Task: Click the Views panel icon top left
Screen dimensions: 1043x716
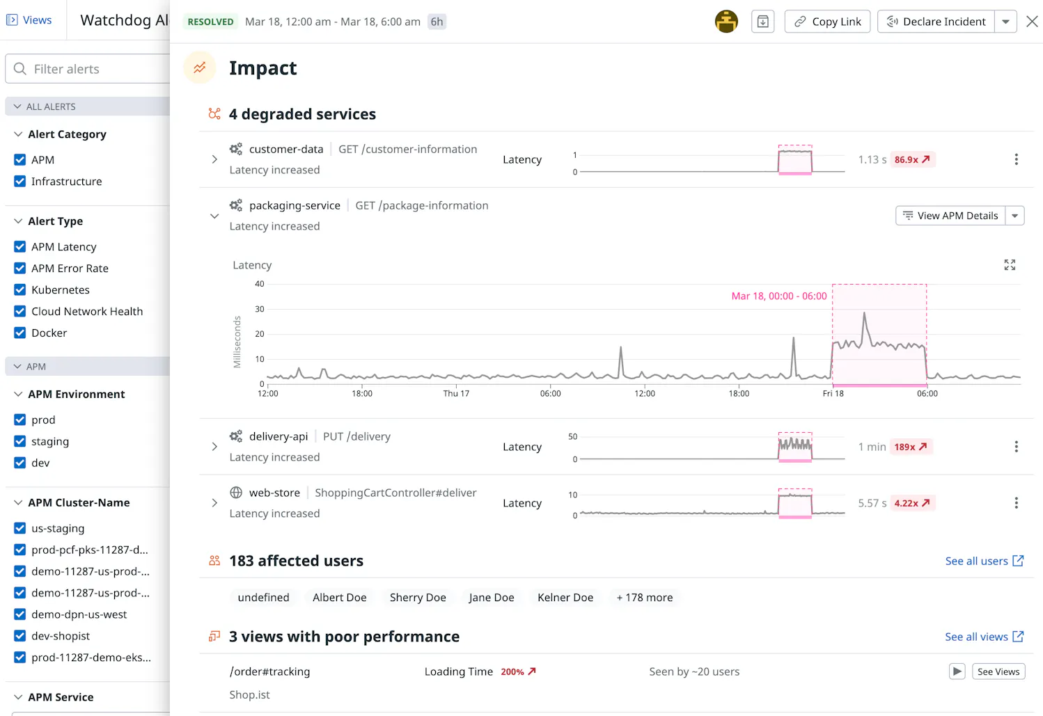Action: point(11,19)
